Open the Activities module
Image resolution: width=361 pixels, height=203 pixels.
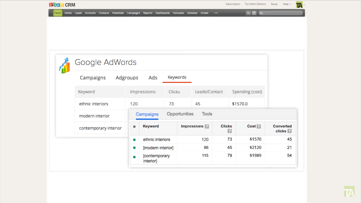point(192,13)
